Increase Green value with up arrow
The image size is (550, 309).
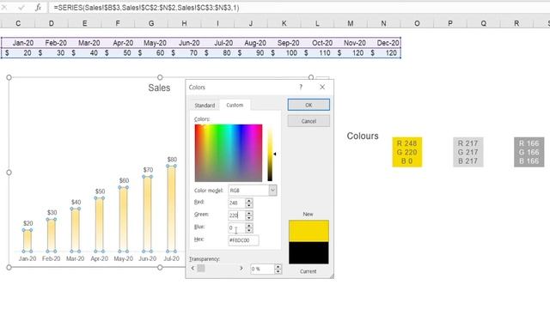click(249, 213)
